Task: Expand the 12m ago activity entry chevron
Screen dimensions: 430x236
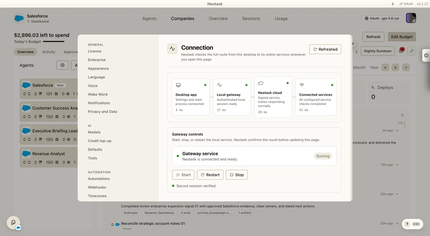Action: coord(397,165)
